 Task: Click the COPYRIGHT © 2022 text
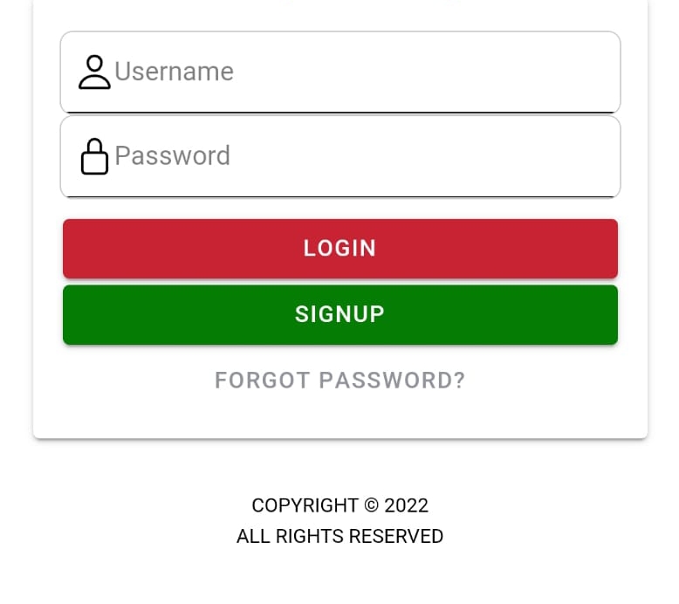pyautogui.click(x=339, y=505)
